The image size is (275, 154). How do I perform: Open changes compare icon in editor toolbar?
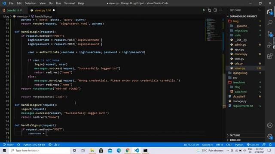pyautogui.click(x=209, y=10)
